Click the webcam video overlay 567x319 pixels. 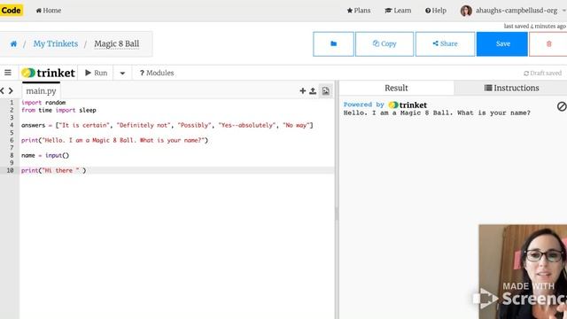(523, 272)
